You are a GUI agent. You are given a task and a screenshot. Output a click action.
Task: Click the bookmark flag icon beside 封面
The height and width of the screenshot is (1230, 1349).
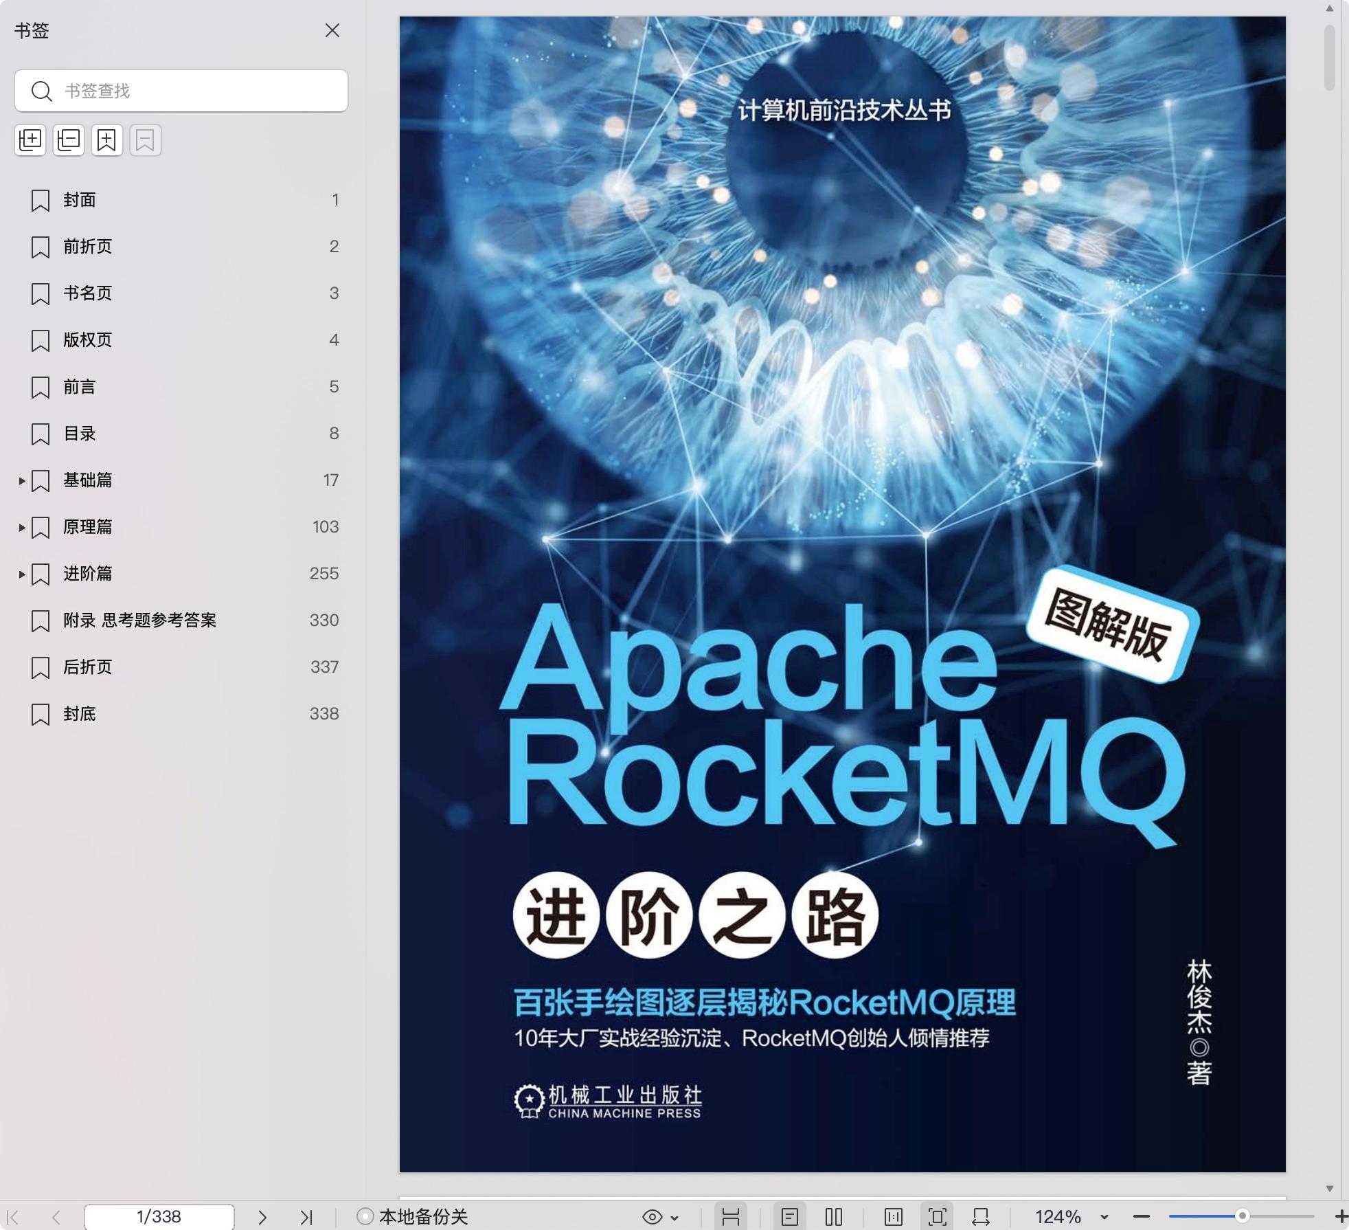[41, 201]
